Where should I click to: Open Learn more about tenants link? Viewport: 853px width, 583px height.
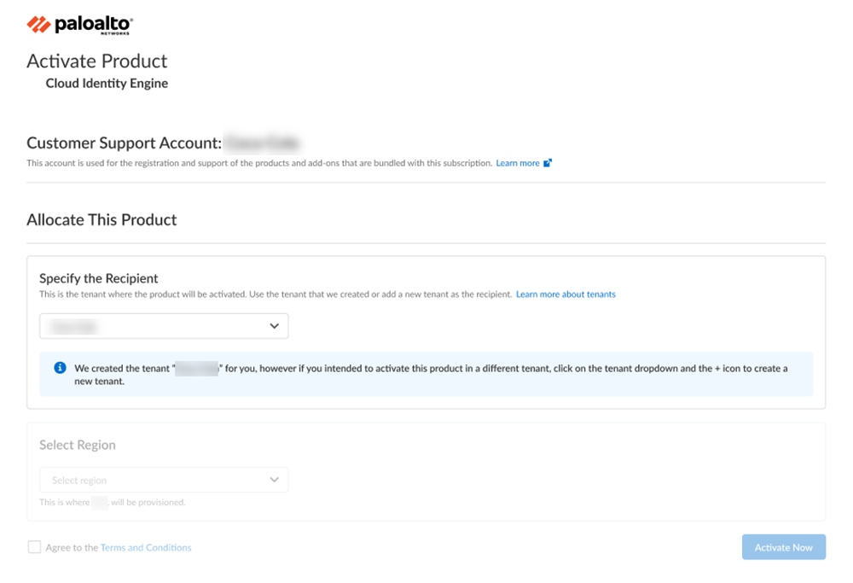coord(566,294)
